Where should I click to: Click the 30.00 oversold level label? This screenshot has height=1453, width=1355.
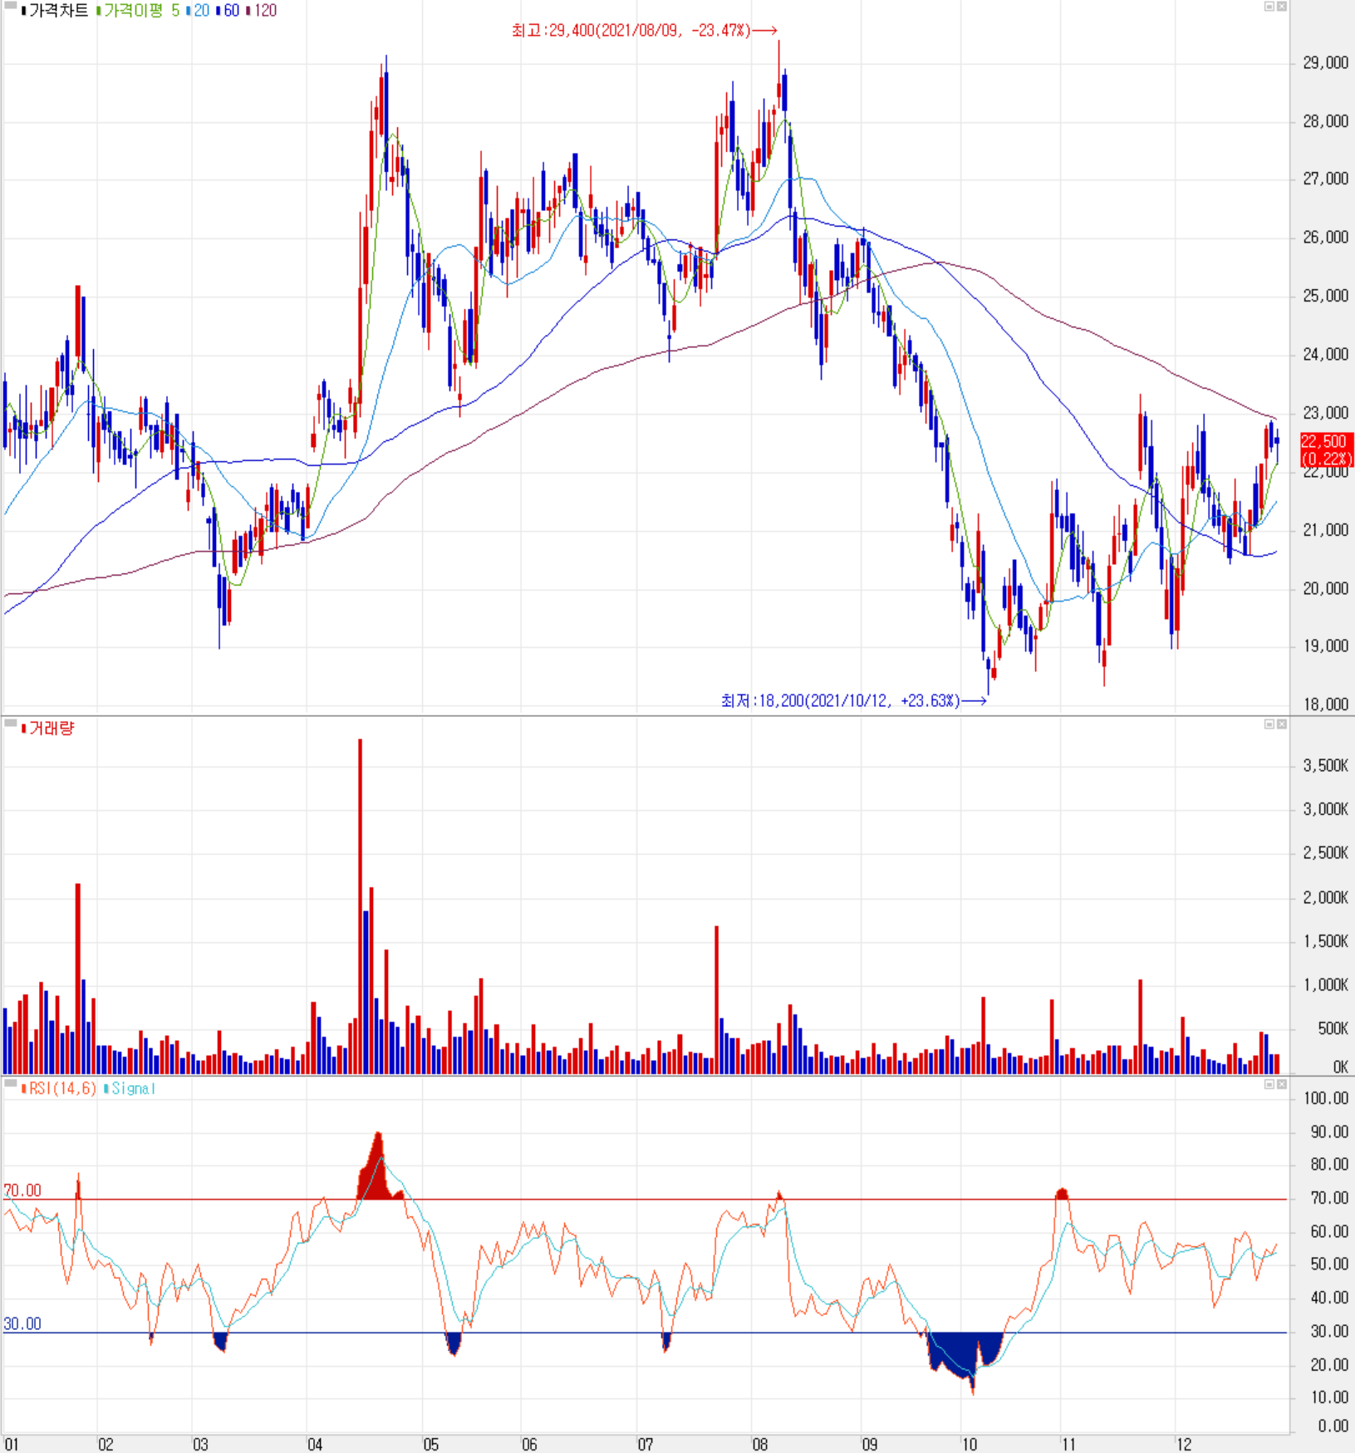[x=22, y=1324]
